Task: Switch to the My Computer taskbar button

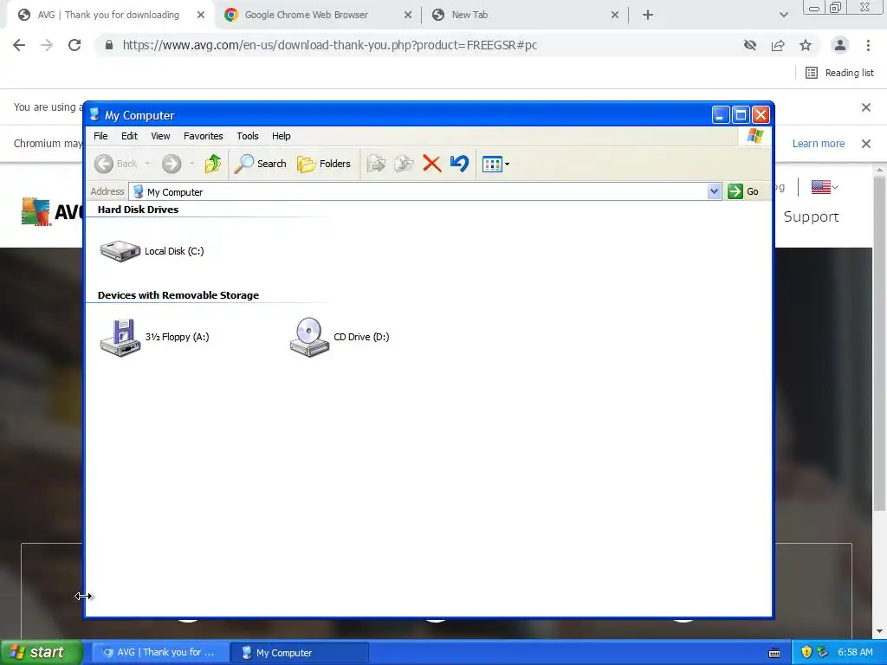Action: 300,653
